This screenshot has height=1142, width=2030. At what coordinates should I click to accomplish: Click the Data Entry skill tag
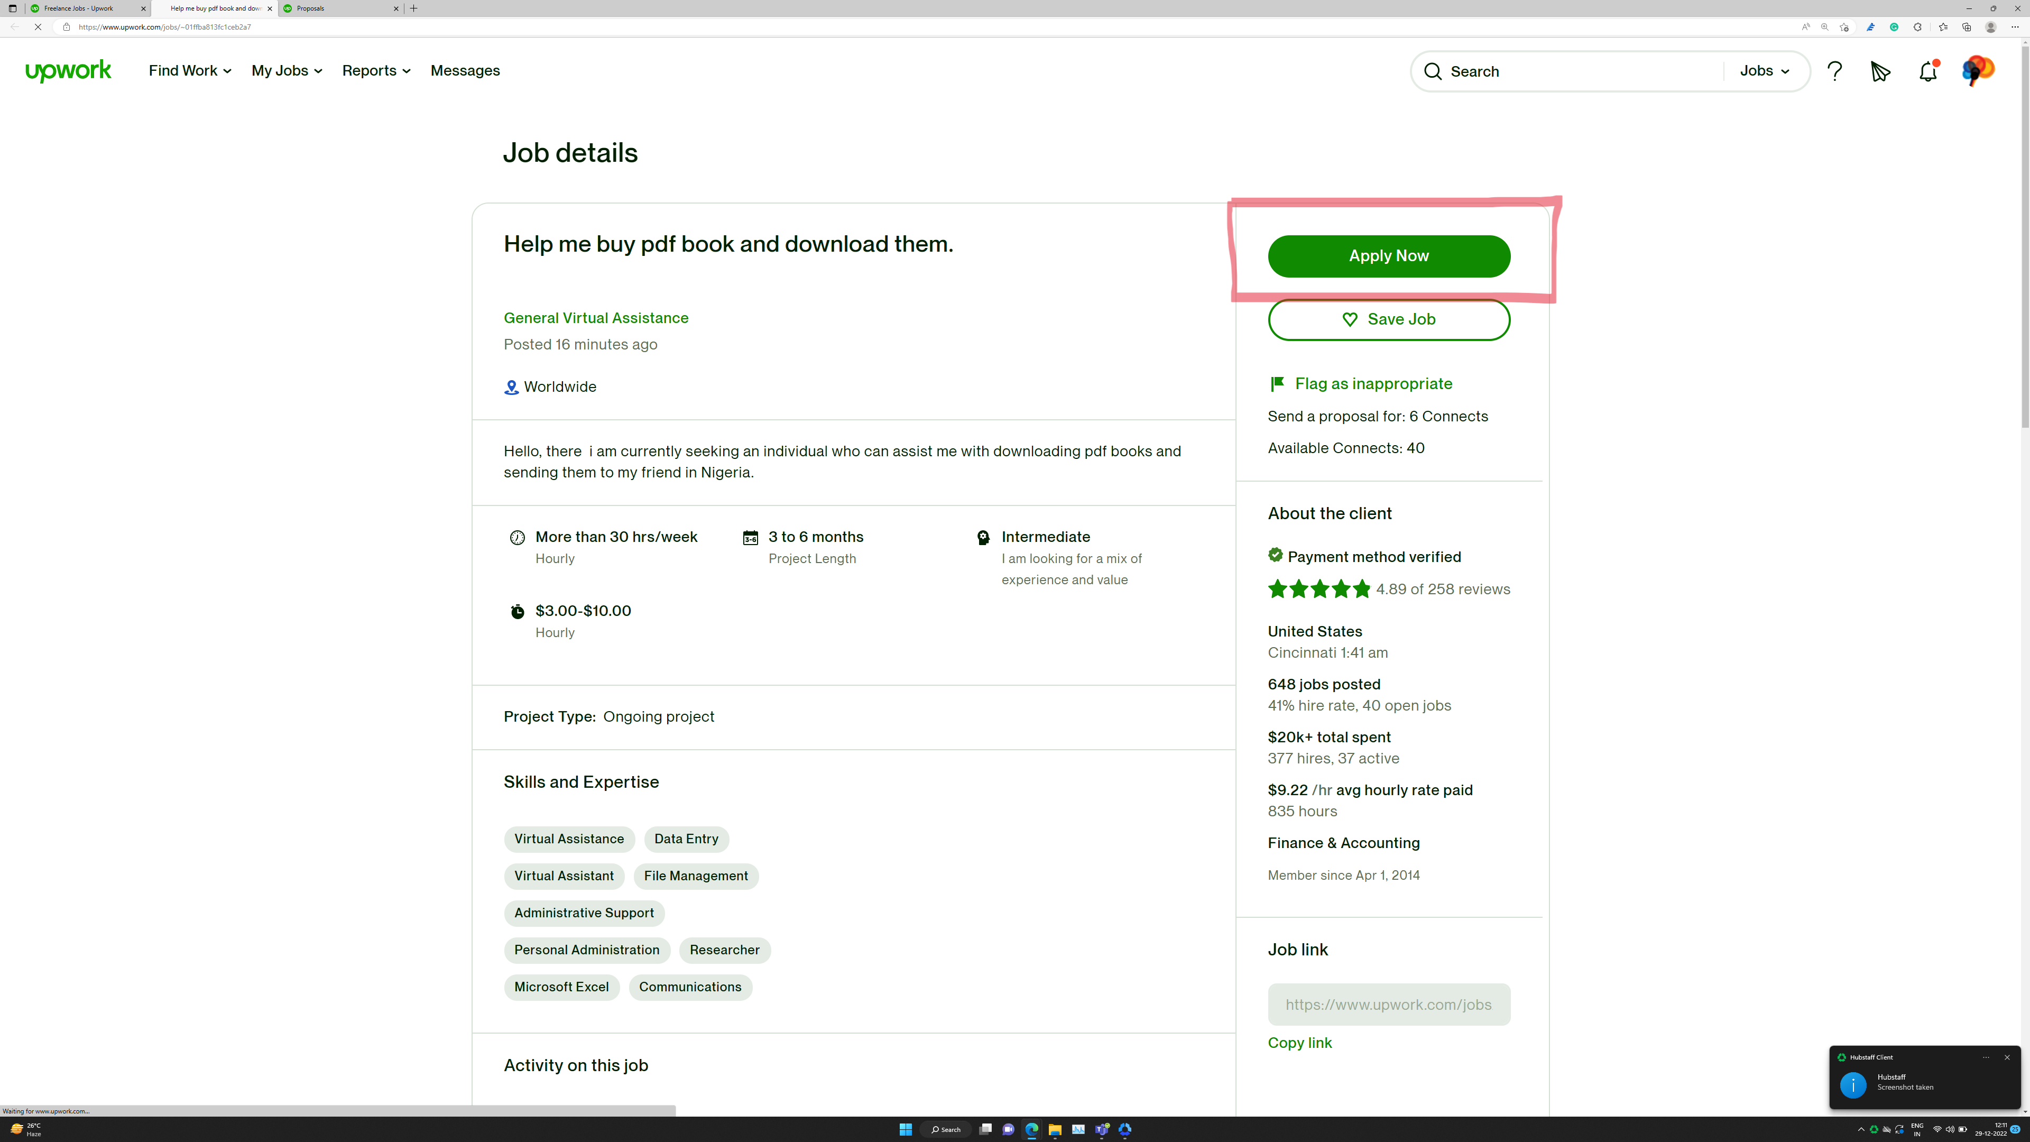[686, 840]
